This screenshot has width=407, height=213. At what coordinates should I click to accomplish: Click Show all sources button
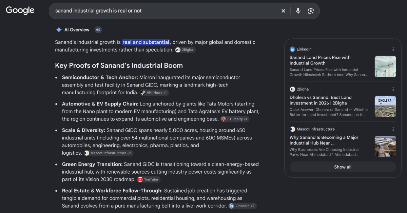[x=343, y=167]
